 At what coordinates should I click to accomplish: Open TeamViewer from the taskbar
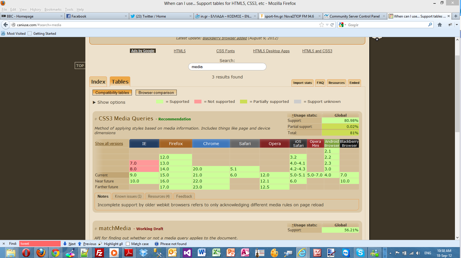click(x=346, y=253)
